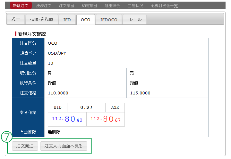231x159 pixels.
Task: Click the spread value 0.27
Action: [x=86, y=107]
